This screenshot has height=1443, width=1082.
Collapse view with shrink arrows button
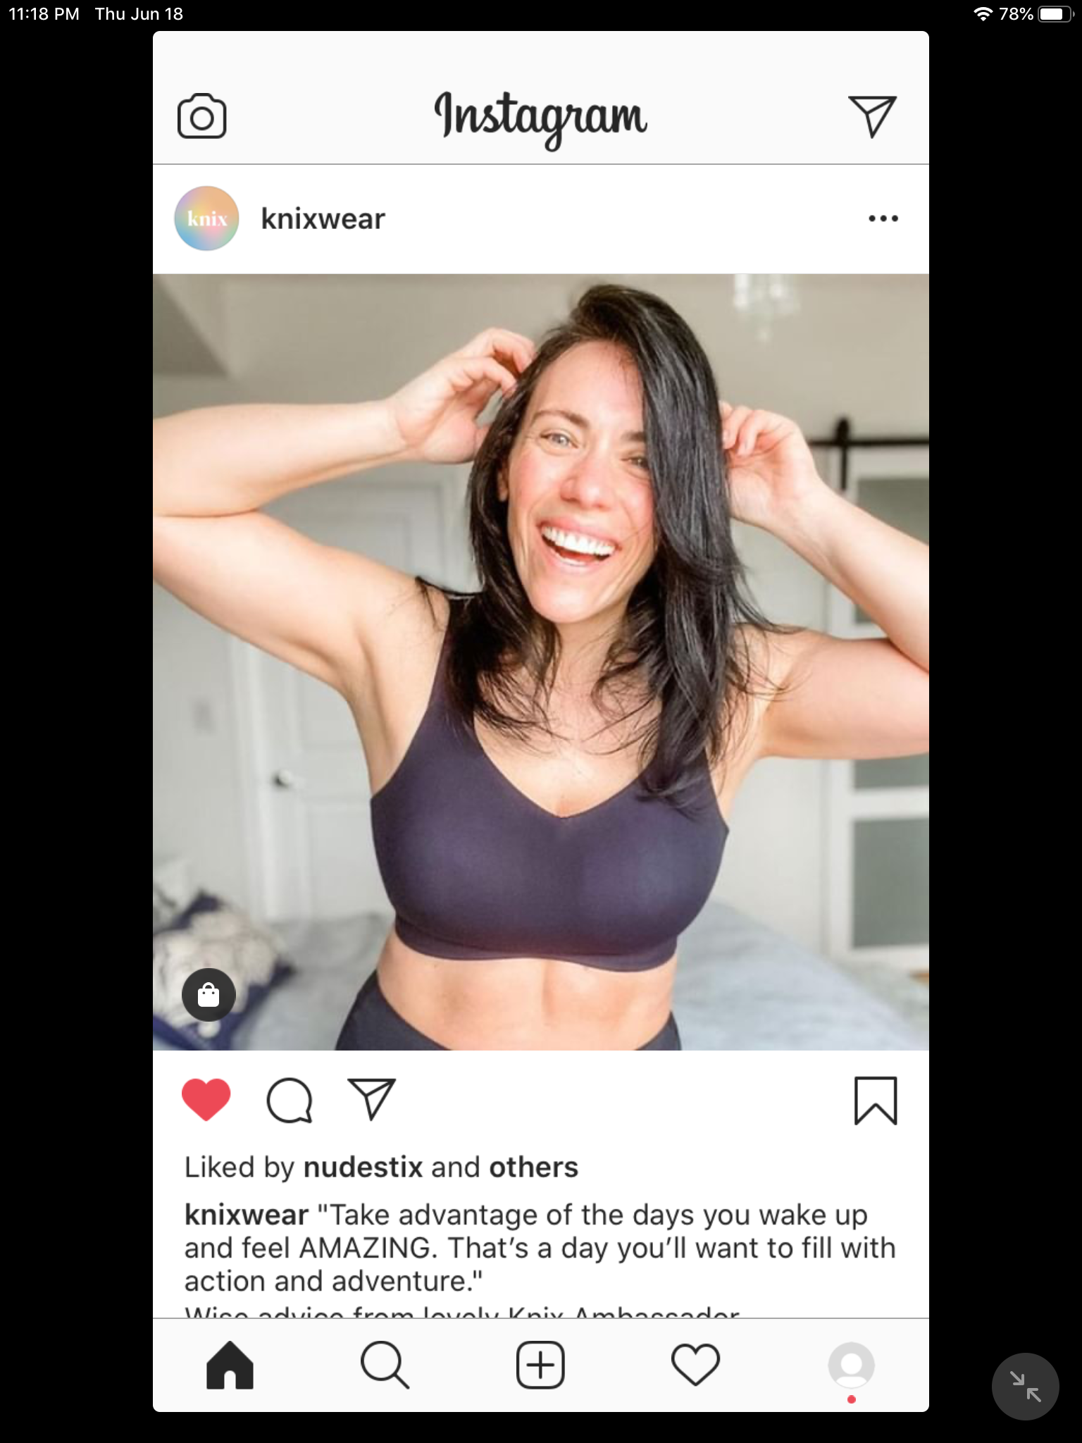click(x=1025, y=1386)
